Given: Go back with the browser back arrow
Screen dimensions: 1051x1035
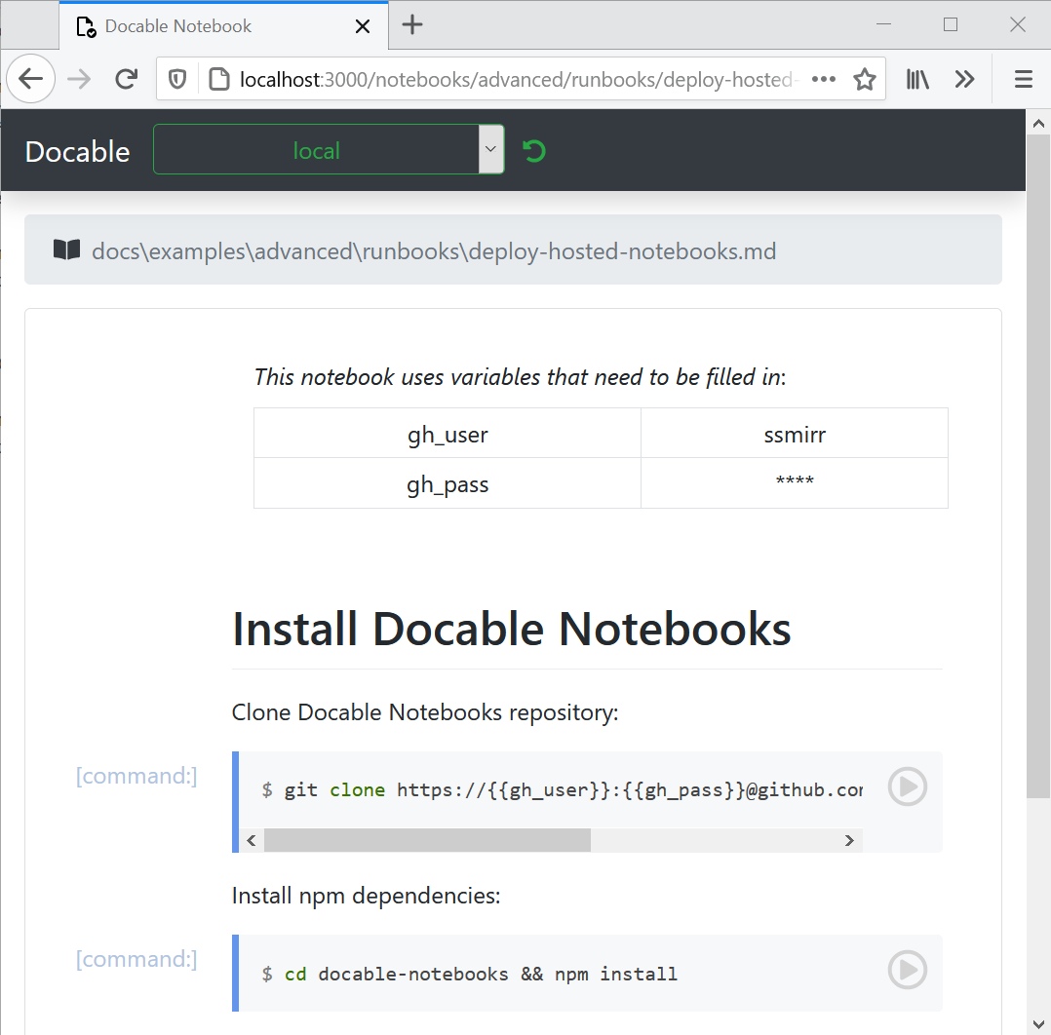Looking at the screenshot, I should click(31, 79).
